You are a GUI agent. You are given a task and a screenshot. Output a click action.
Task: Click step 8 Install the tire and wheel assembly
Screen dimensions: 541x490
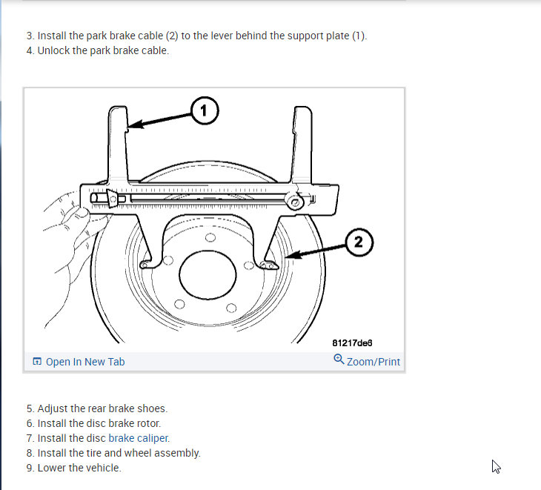pos(113,453)
